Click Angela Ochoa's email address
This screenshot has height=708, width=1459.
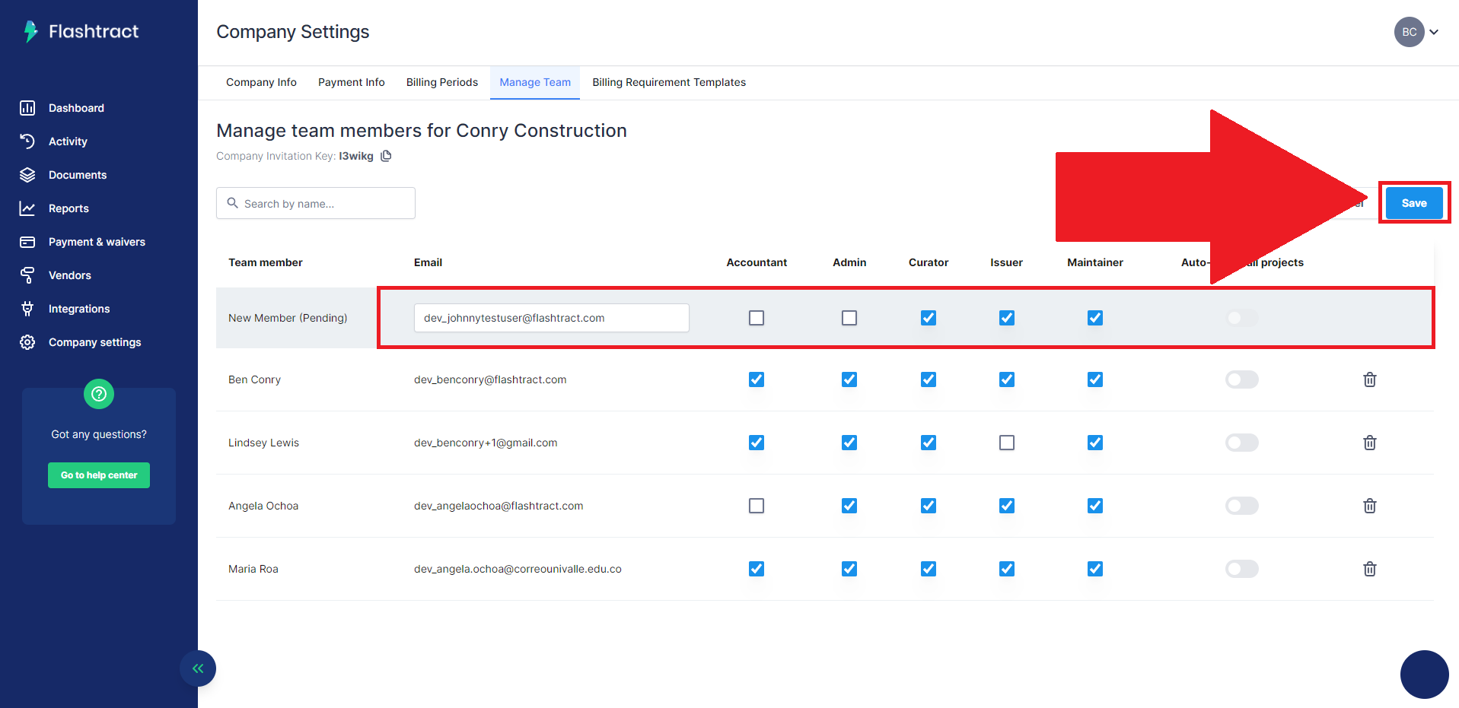499,506
